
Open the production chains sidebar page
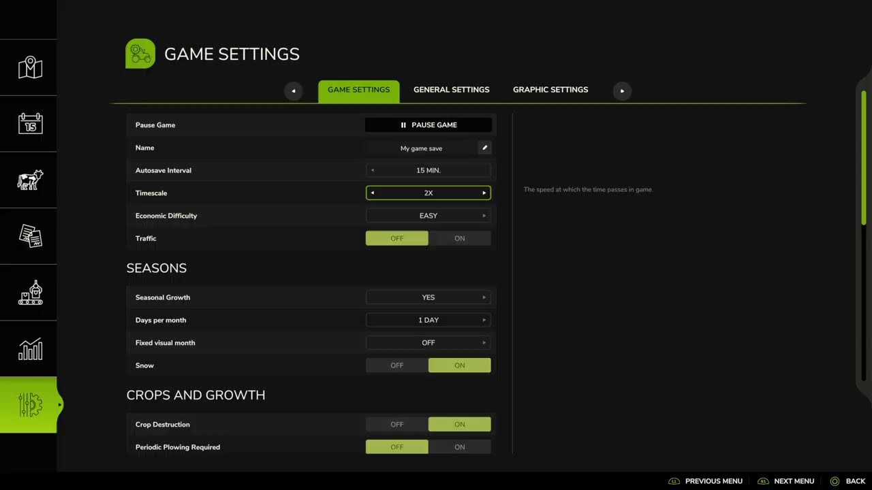pyautogui.click(x=30, y=293)
